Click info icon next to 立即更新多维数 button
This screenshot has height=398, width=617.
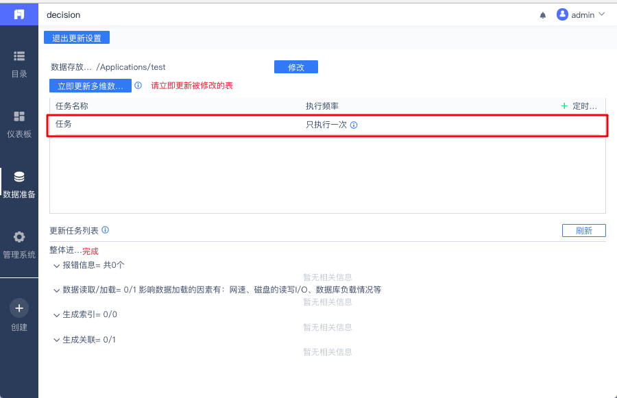[138, 86]
